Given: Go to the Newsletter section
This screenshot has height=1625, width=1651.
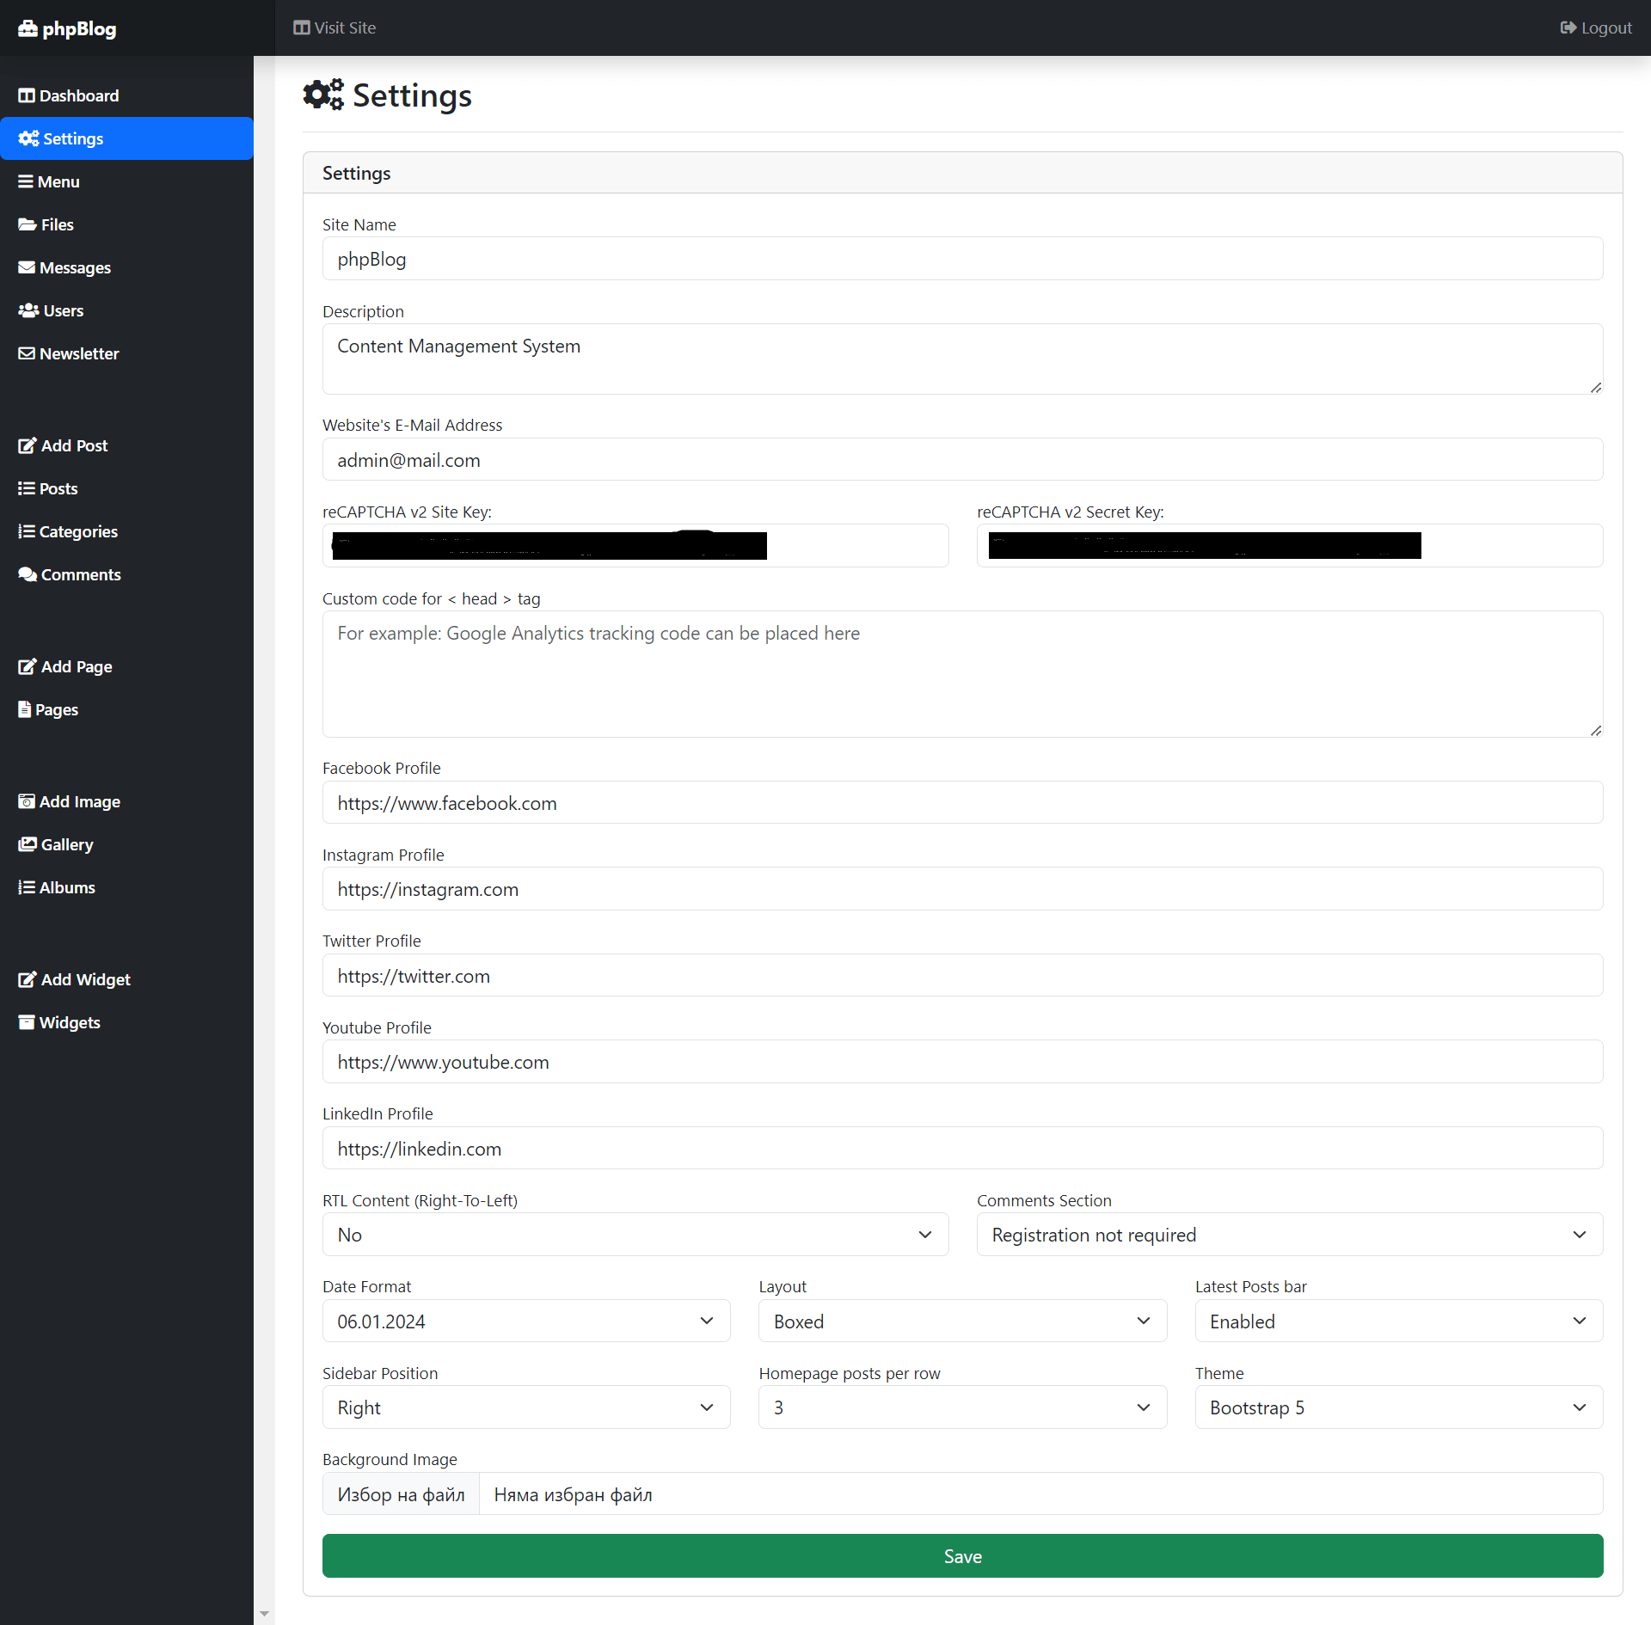Looking at the screenshot, I should [x=78, y=353].
